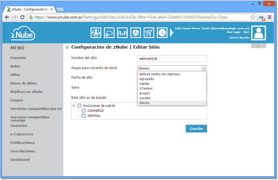
Task: Reload the page with refresh icon
Action: click(x=22, y=17)
